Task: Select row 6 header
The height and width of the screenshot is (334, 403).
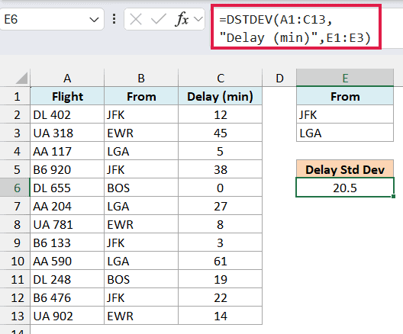Action: 15,188
